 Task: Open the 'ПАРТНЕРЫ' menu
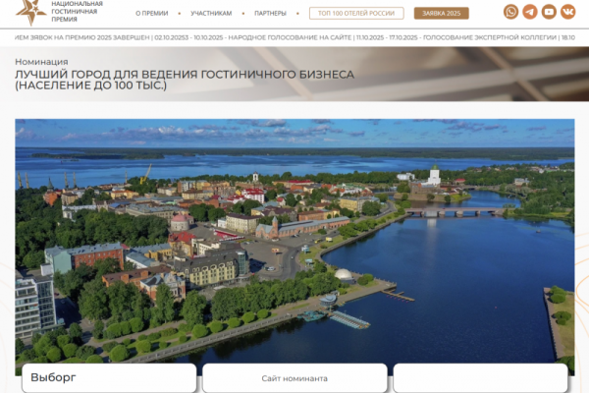[x=270, y=13]
